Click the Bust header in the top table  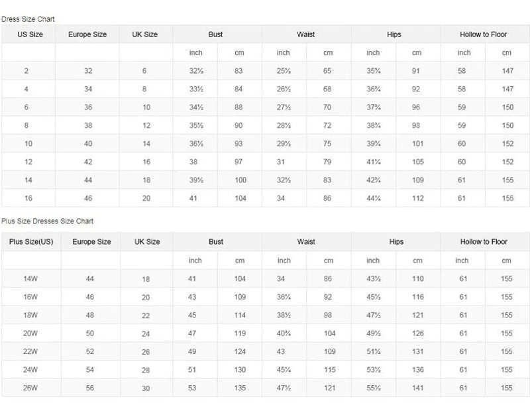pyautogui.click(x=216, y=34)
